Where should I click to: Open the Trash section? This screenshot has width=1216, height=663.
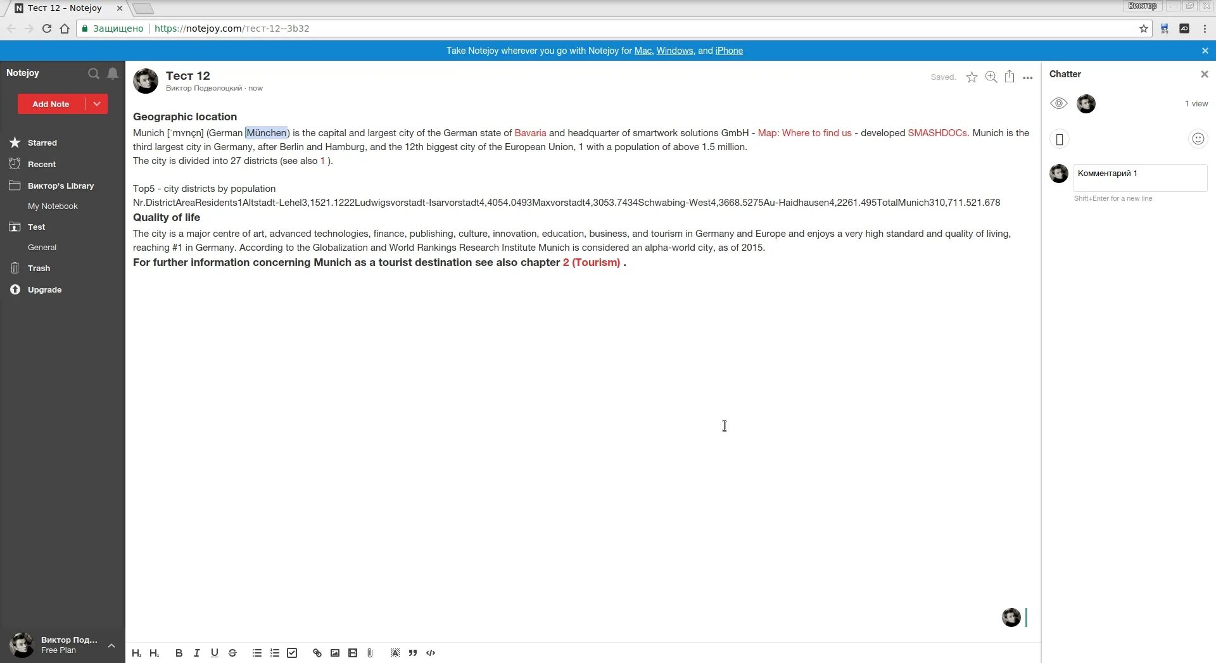coord(39,268)
